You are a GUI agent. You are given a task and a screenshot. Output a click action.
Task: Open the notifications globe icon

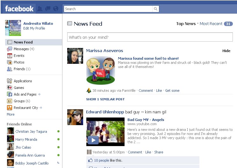click(56, 9)
